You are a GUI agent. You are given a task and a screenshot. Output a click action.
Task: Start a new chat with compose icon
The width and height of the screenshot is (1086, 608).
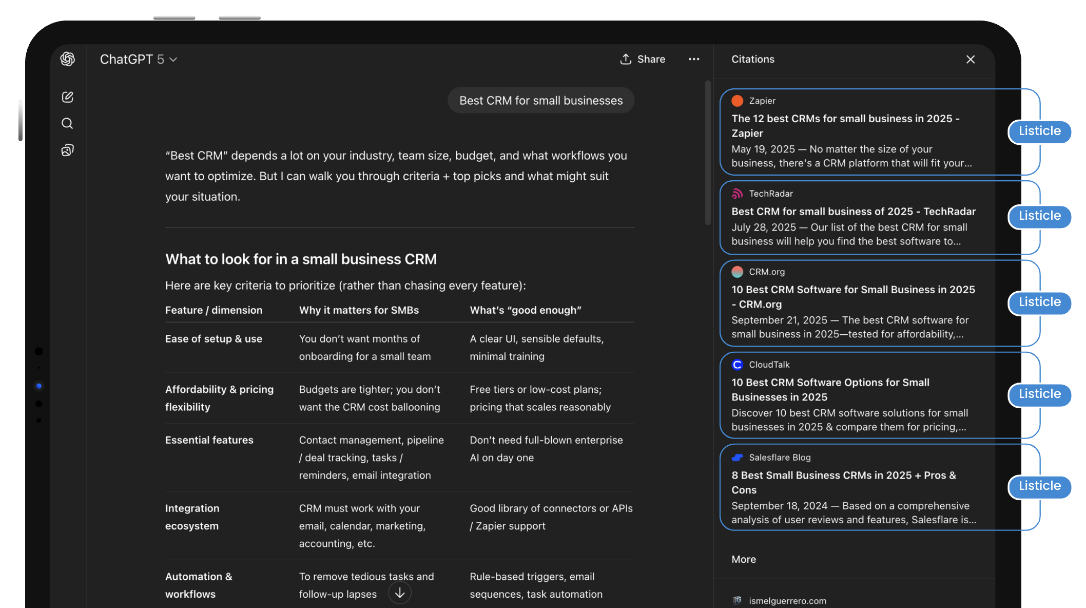(x=68, y=97)
